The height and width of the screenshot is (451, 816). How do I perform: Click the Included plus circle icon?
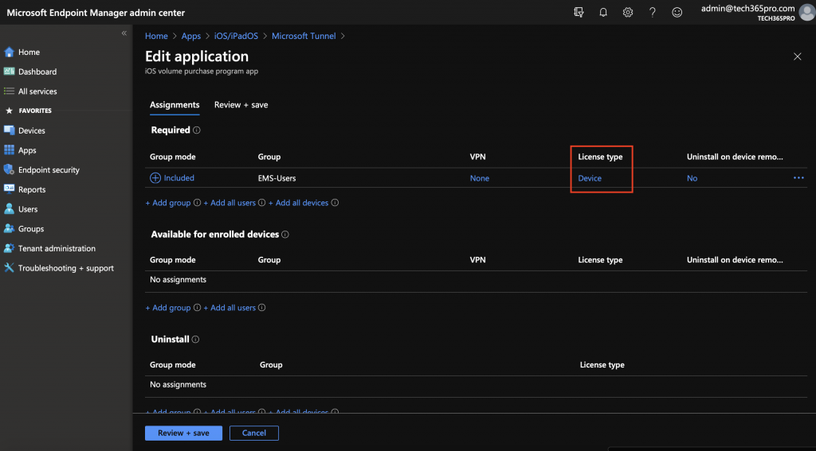pos(155,178)
